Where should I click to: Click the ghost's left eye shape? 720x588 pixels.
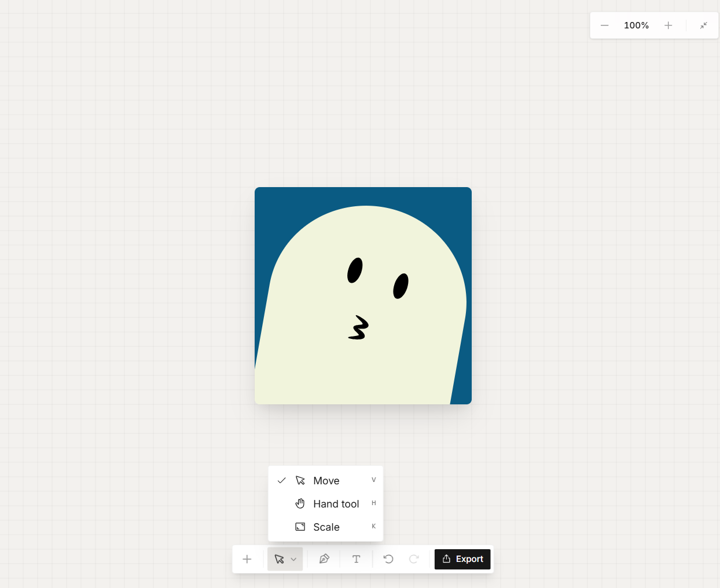(x=355, y=270)
